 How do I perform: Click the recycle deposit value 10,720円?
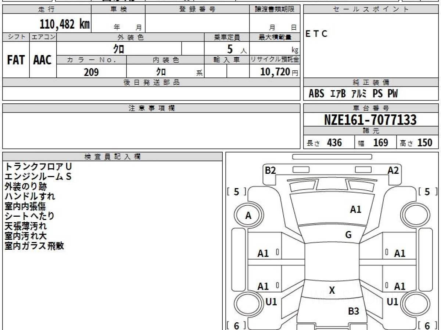pos(279,72)
